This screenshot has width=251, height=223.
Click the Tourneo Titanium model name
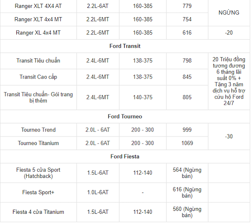[38, 143]
